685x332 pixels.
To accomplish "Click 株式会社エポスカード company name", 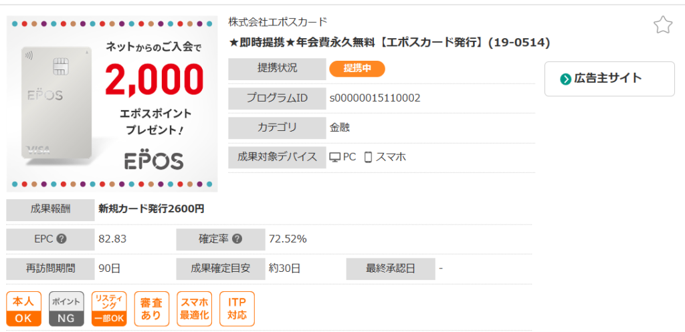I will pyautogui.click(x=278, y=22).
